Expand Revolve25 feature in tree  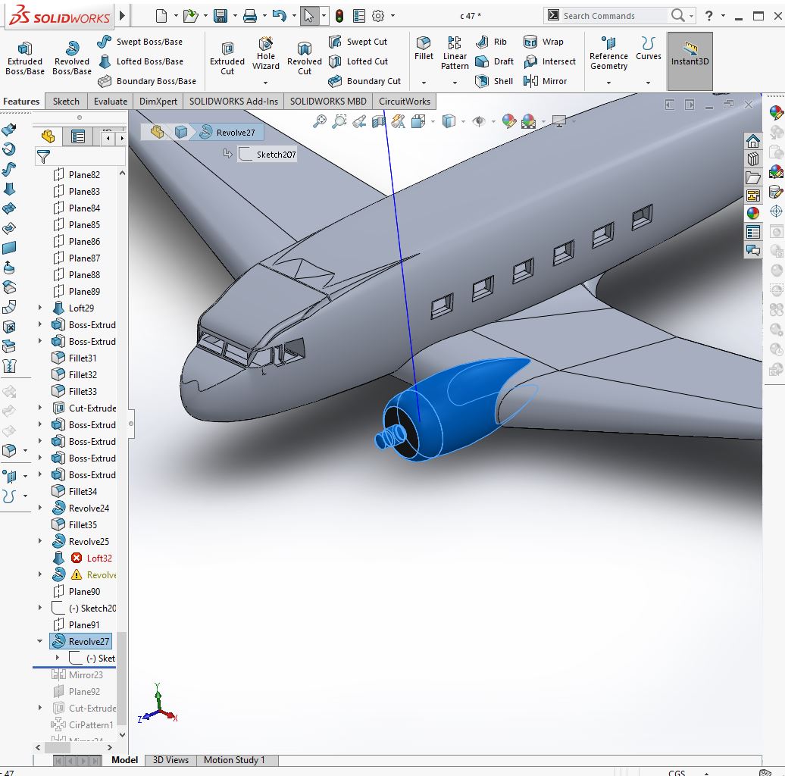(40, 540)
